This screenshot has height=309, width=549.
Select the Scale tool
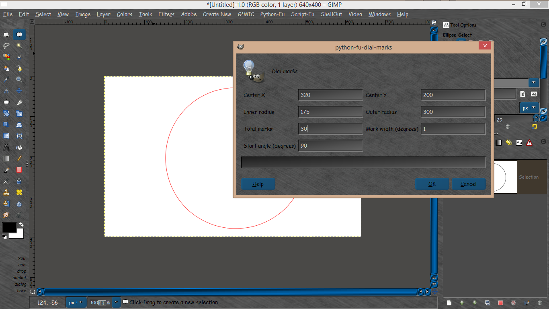point(19,113)
